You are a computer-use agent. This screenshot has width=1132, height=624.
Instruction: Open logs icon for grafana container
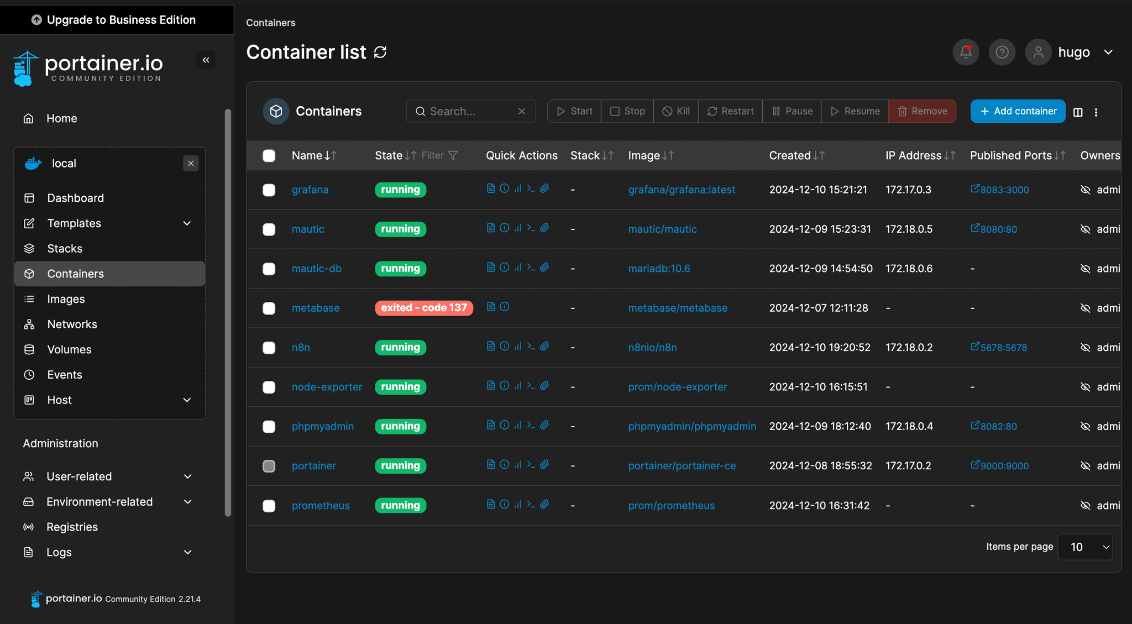[x=491, y=188]
